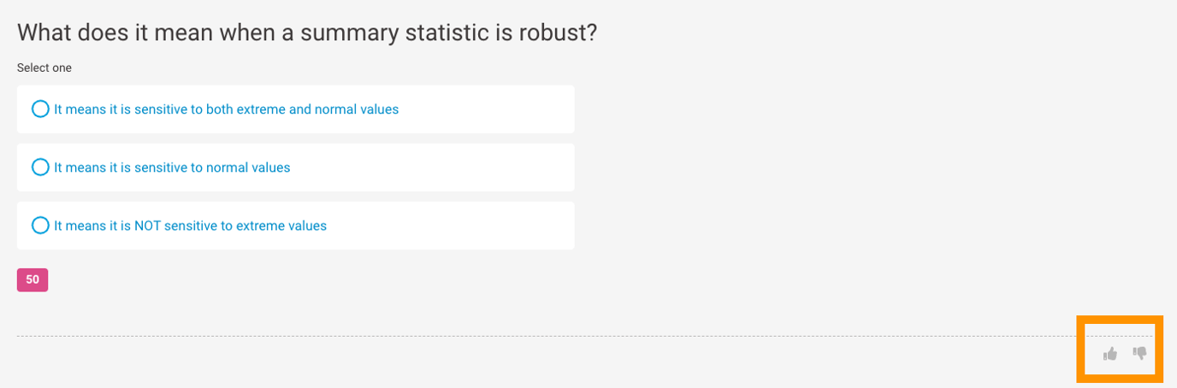Click answer text 'It means it is sensitive to normal values'
The width and height of the screenshot is (1177, 388).
tap(172, 168)
